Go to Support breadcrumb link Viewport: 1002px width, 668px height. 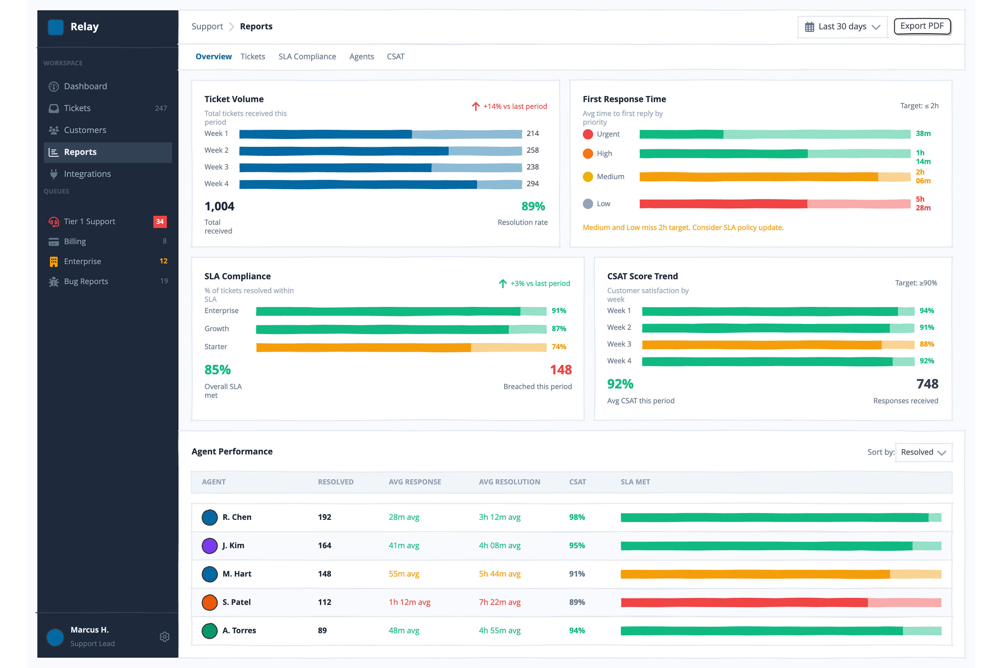coord(207,27)
